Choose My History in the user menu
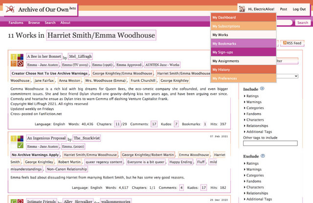Screen dimensions: 313x203 click(244, 69)
